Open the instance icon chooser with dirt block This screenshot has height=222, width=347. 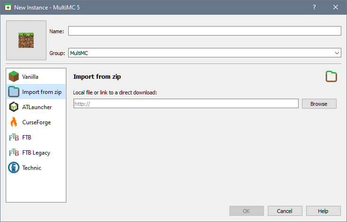tap(26, 40)
